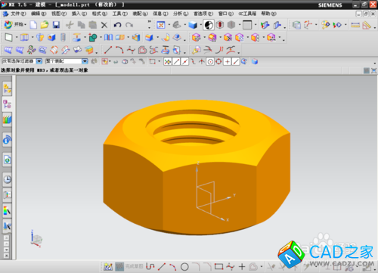Toggle the midpoint snap option
Viewport: 378px width, 273px height.
click(184, 61)
